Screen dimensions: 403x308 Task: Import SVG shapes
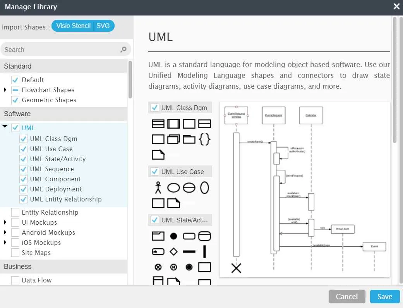pos(103,26)
